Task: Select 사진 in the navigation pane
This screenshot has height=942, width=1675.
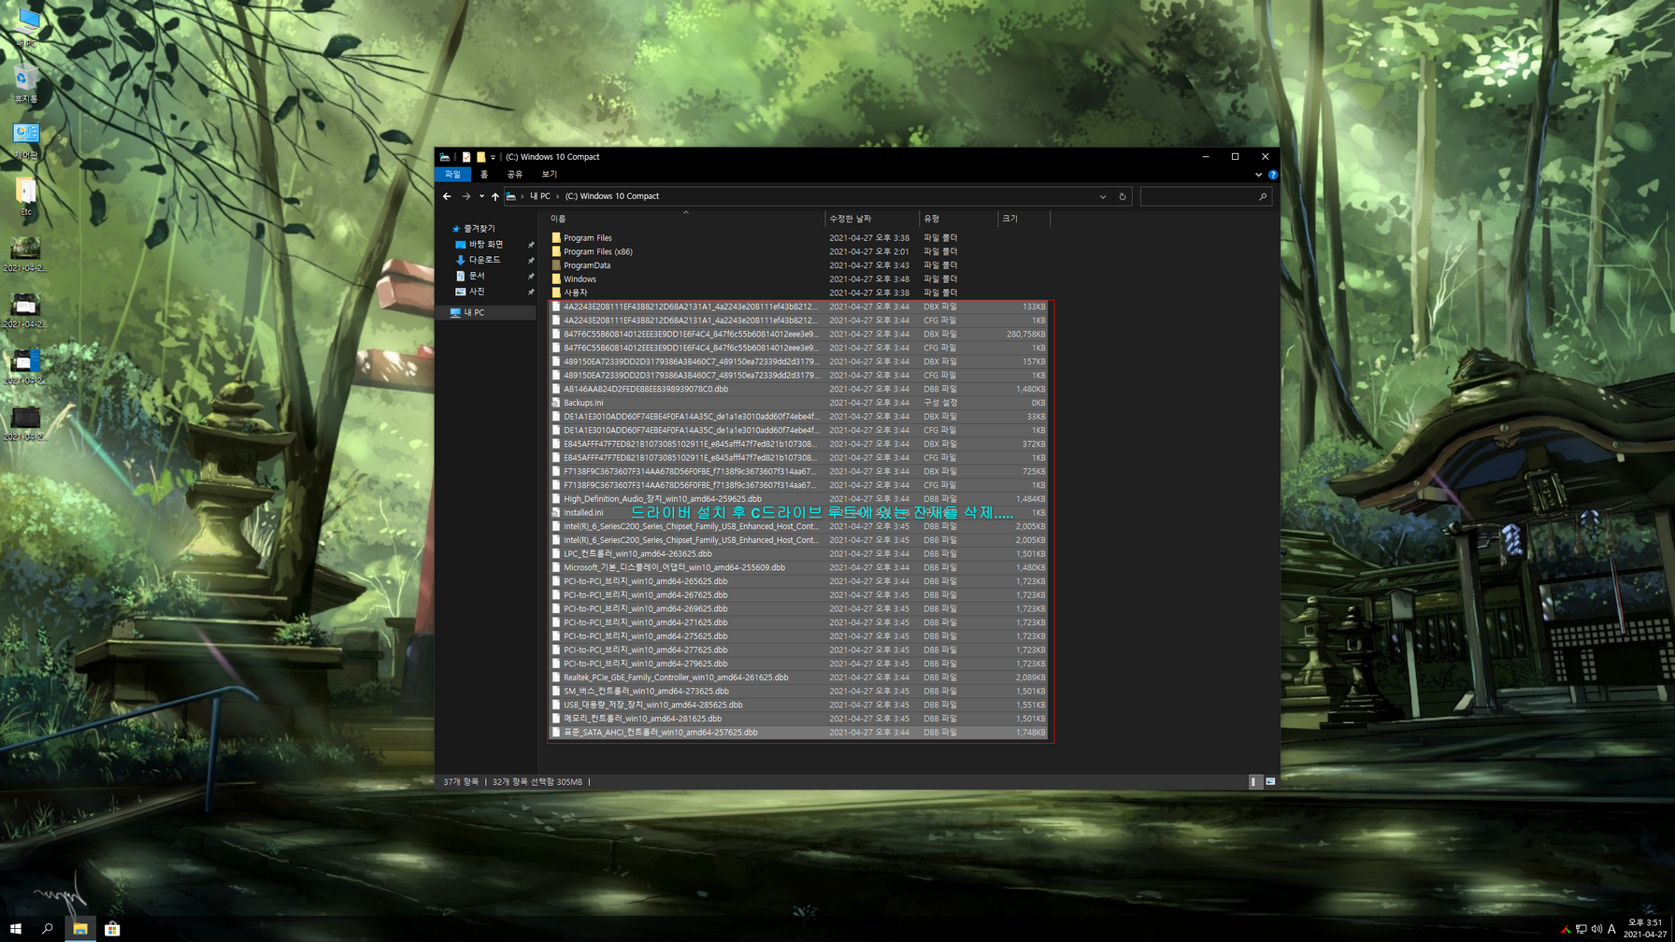Action: [x=477, y=292]
